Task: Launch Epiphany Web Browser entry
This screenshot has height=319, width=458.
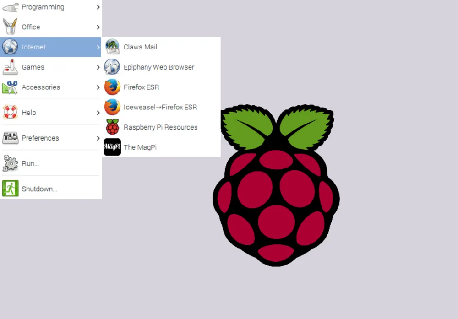Action: coord(161,67)
